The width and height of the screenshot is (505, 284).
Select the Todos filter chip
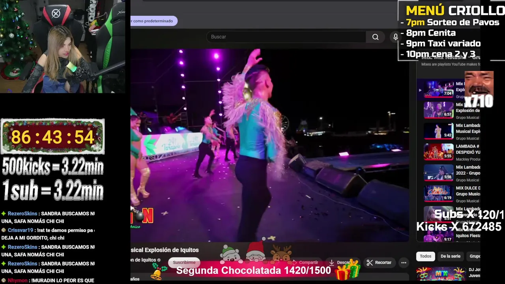point(425,256)
